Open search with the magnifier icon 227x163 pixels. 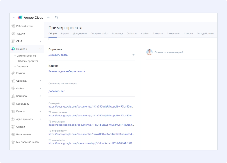pos(56,17)
